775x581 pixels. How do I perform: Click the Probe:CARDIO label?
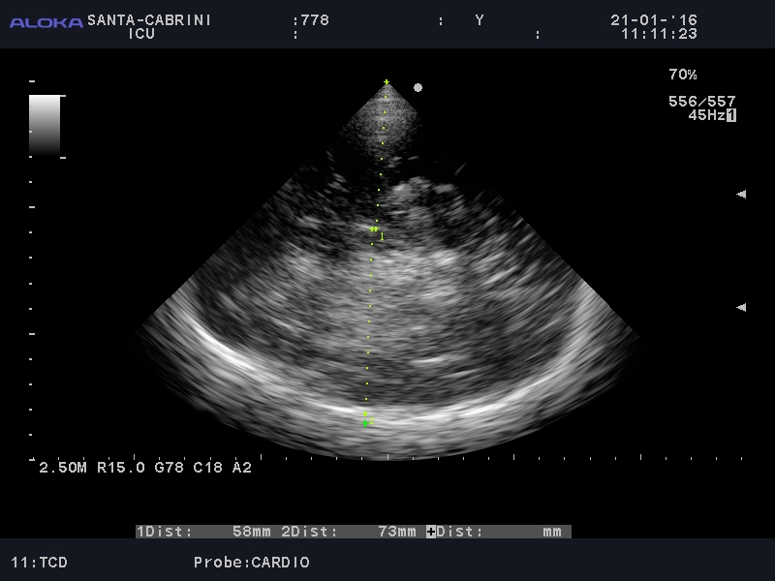click(251, 562)
